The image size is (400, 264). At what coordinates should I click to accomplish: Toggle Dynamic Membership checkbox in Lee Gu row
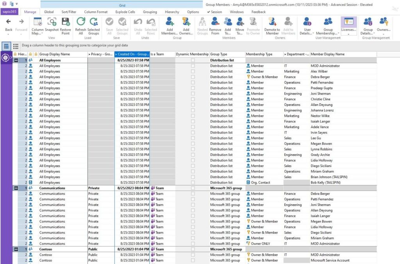193,138
